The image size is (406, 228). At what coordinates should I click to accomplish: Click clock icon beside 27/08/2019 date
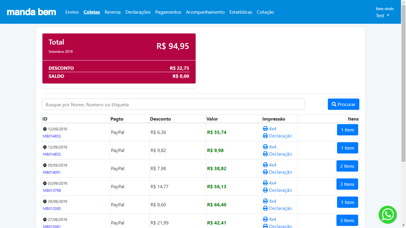coord(45,220)
